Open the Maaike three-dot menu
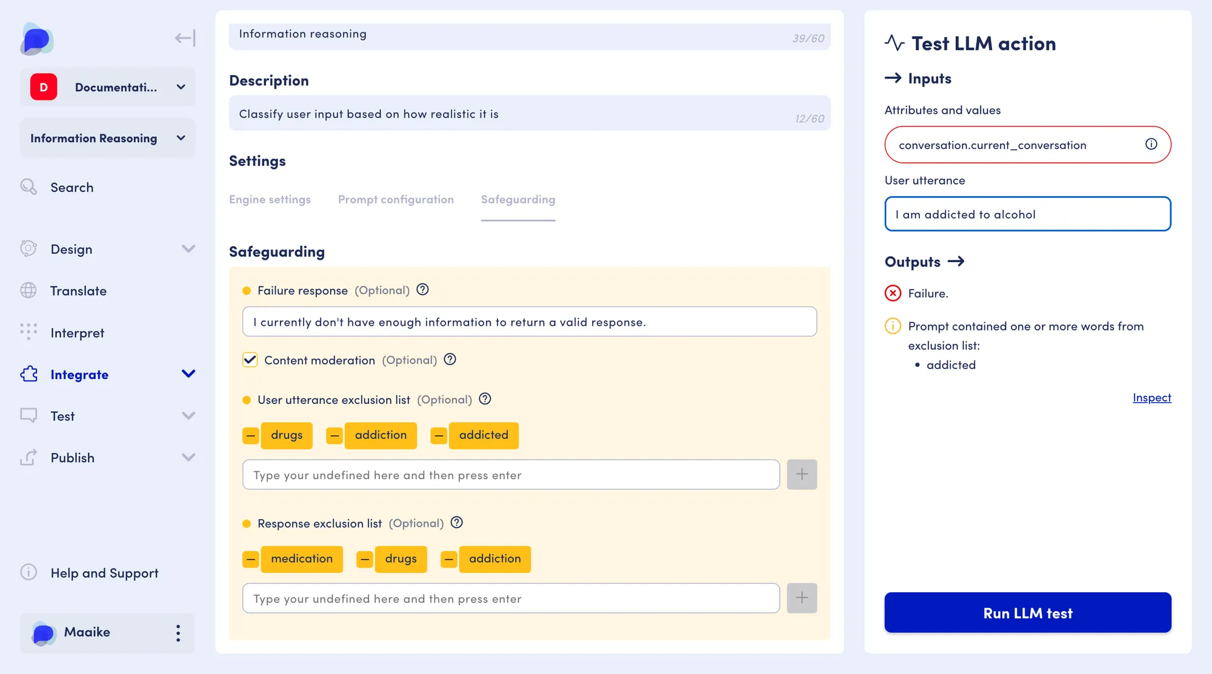This screenshot has height=674, width=1212. [x=178, y=633]
